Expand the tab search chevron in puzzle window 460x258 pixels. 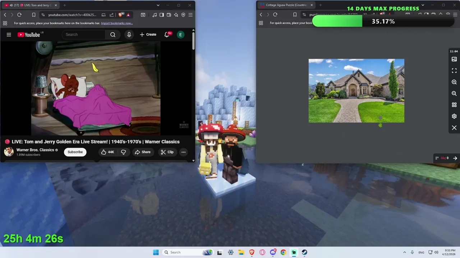pos(423,5)
